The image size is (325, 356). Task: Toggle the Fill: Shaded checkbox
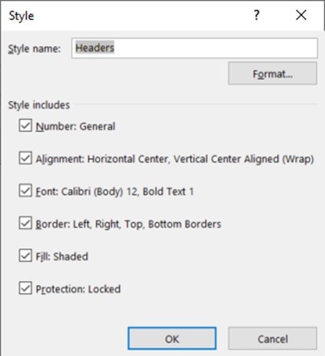25,256
